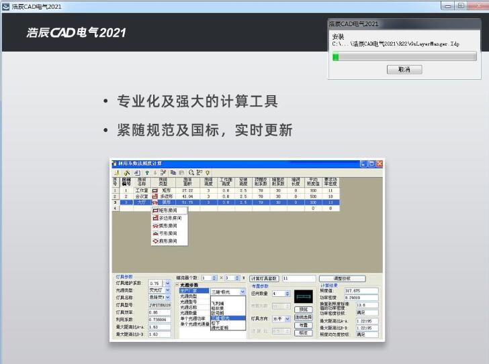
Task: Click the 布置 button
Action: point(304,325)
